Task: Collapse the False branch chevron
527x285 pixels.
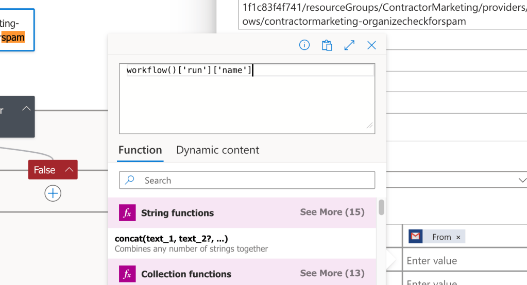Action: 69,170
